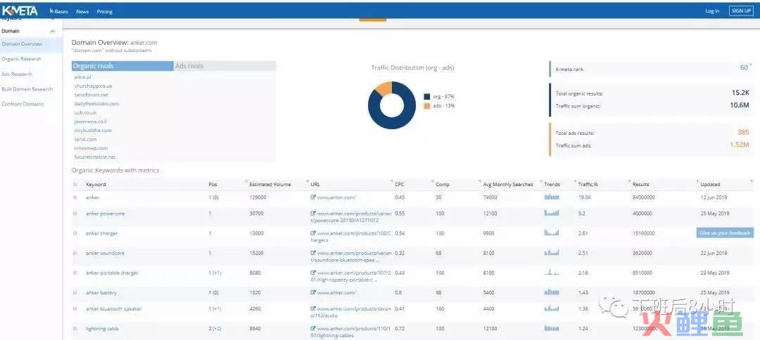View trends sparkline for anker powercore

click(552, 213)
